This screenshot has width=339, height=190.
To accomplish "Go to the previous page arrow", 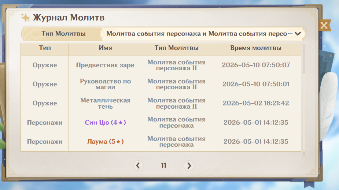I will pyautogui.click(x=138, y=165).
